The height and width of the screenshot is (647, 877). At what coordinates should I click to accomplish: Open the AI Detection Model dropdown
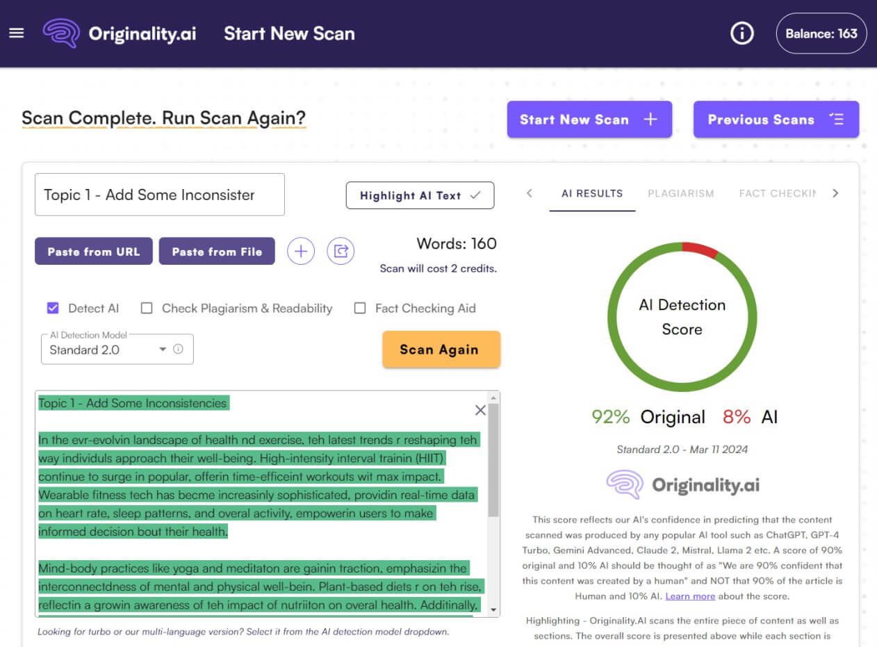tap(117, 350)
